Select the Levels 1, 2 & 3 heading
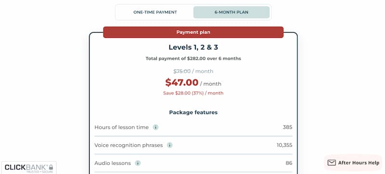This screenshot has width=385, height=174. pos(193,47)
